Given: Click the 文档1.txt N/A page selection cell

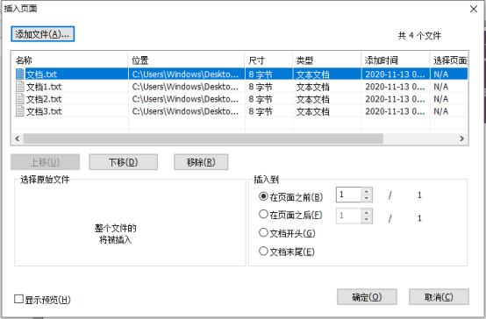Looking at the screenshot, I should (x=449, y=87).
